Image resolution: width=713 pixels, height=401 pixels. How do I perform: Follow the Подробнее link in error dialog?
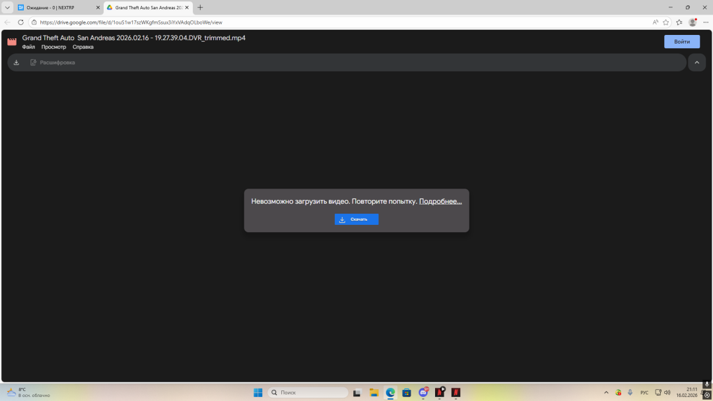click(440, 201)
